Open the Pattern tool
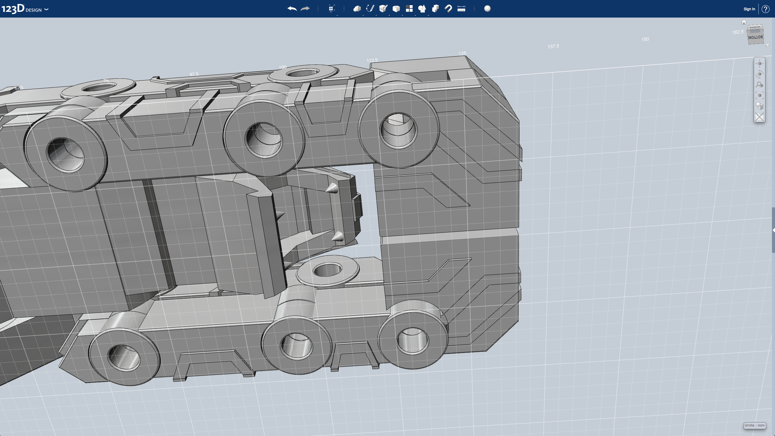Image resolution: width=775 pixels, height=436 pixels. click(409, 9)
